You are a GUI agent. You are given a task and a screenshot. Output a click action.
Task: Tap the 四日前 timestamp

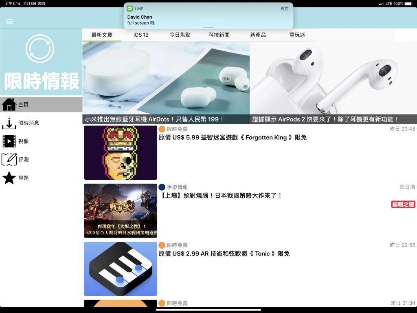[x=407, y=187]
